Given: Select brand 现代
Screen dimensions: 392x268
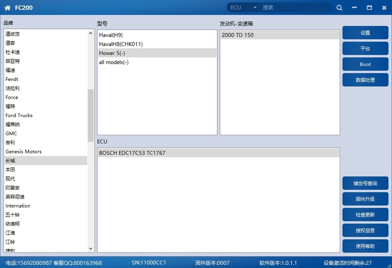Looking at the screenshot, I should pos(46,178).
